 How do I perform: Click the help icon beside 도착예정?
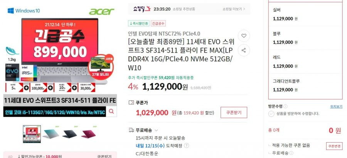point(187,146)
